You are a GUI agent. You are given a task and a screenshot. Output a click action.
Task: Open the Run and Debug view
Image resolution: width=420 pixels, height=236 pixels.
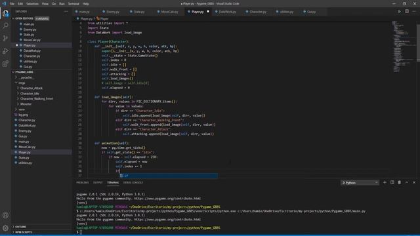pyautogui.click(x=5, y=51)
